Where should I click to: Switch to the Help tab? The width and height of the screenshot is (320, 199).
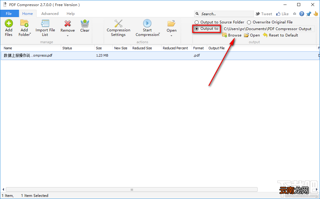pyautogui.click(x=71, y=13)
